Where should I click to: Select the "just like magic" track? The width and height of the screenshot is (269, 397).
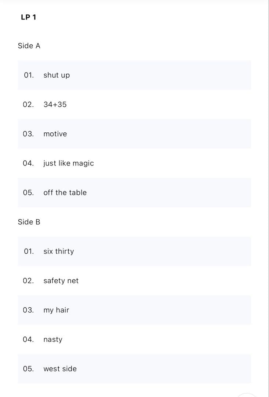69,163
